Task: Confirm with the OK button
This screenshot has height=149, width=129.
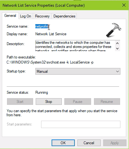Action: click(63, 143)
